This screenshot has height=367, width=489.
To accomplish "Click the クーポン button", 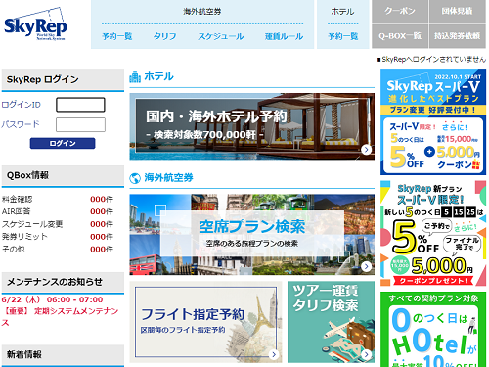I will pyautogui.click(x=400, y=12).
